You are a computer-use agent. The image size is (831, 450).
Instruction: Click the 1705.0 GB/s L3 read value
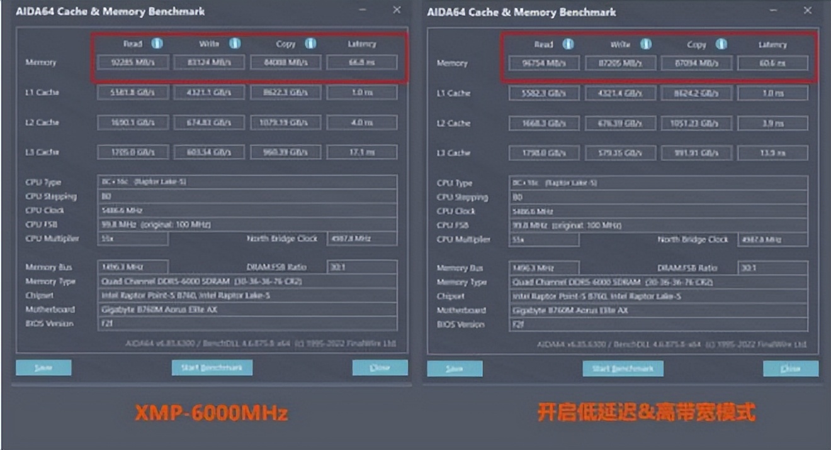pyautogui.click(x=133, y=152)
